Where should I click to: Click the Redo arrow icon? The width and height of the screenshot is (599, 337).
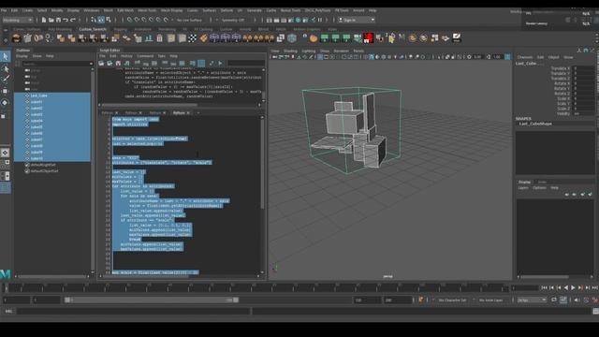pos(73,20)
